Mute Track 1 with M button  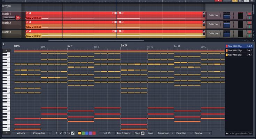(x=249, y=14)
